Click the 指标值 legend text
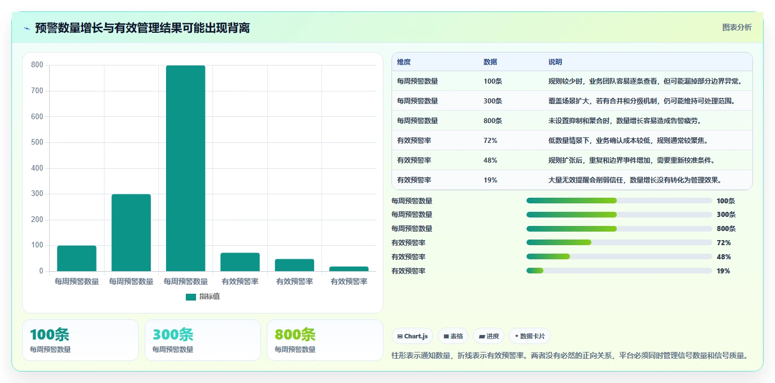This screenshot has height=383, width=775. (210, 297)
